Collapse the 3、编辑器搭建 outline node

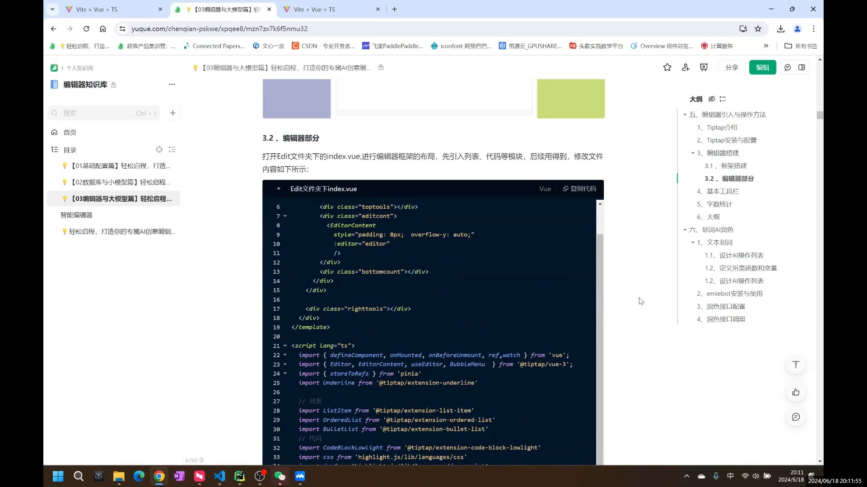click(x=693, y=153)
